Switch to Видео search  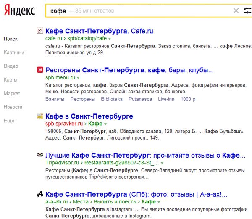[x=11, y=66]
